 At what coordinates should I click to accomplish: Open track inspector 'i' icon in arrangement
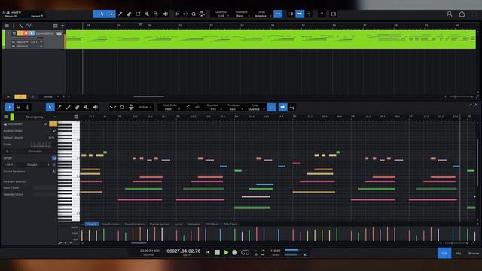click(x=14, y=26)
